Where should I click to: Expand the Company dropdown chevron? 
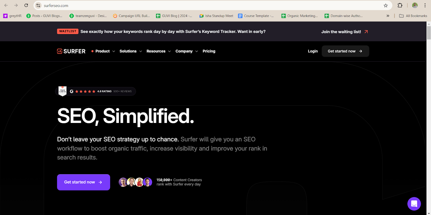tap(197, 51)
